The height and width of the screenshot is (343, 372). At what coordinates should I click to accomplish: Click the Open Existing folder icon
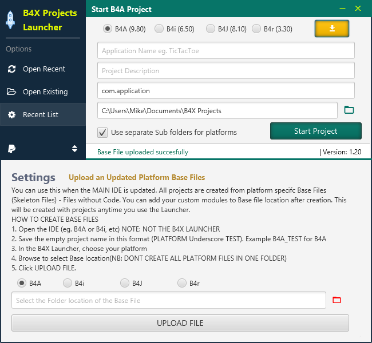(11, 91)
